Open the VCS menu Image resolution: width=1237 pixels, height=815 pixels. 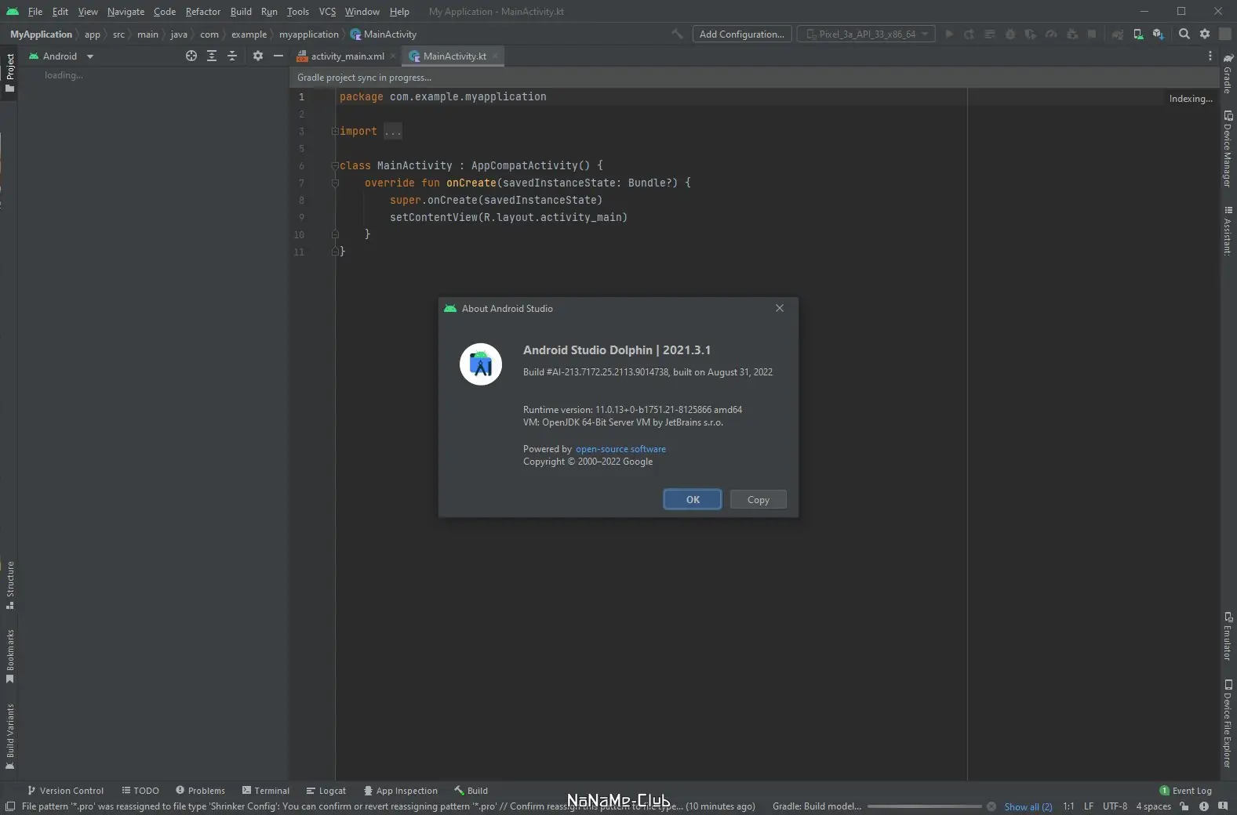tap(327, 12)
